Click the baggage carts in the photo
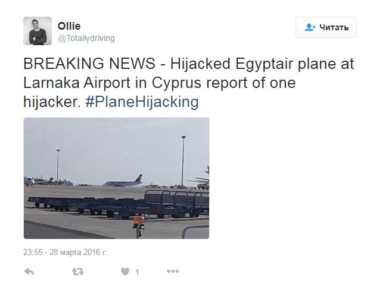The height and width of the screenshot is (290, 373). pyautogui.click(x=119, y=204)
